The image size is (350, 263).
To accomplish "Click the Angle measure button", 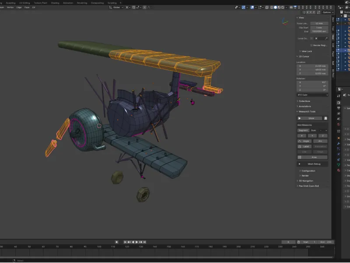I will pos(304,141).
